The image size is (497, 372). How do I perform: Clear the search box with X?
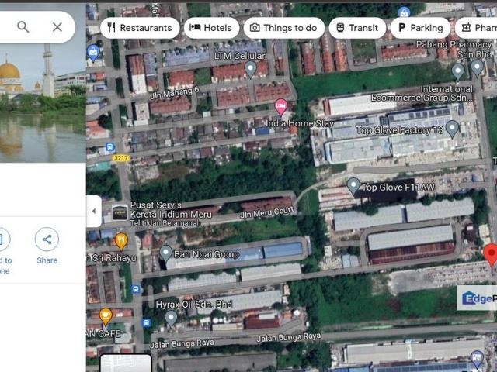(57, 27)
